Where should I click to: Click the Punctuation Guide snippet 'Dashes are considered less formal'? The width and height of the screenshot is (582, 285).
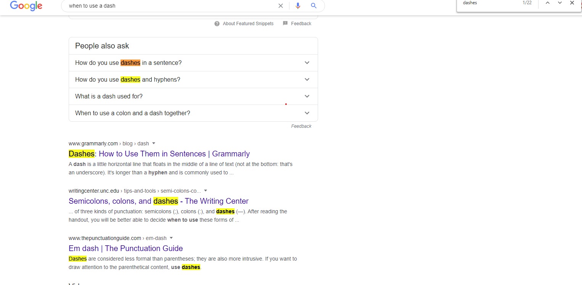click(183, 263)
